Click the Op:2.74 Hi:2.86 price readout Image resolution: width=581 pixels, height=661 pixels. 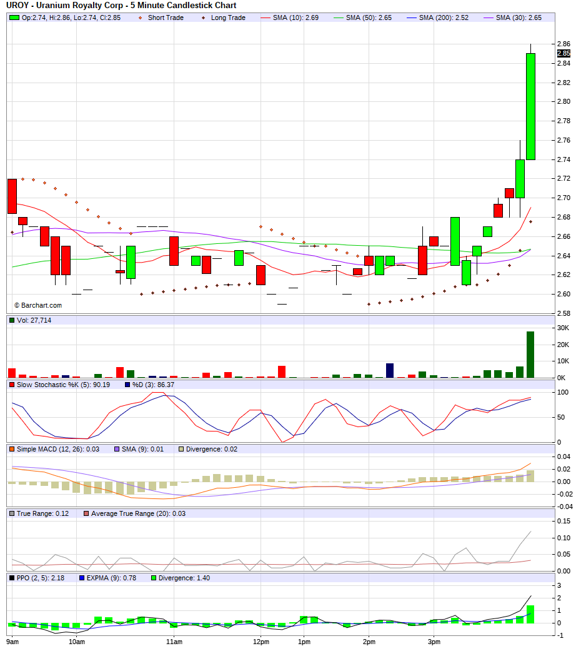pyautogui.click(x=71, y=18)
